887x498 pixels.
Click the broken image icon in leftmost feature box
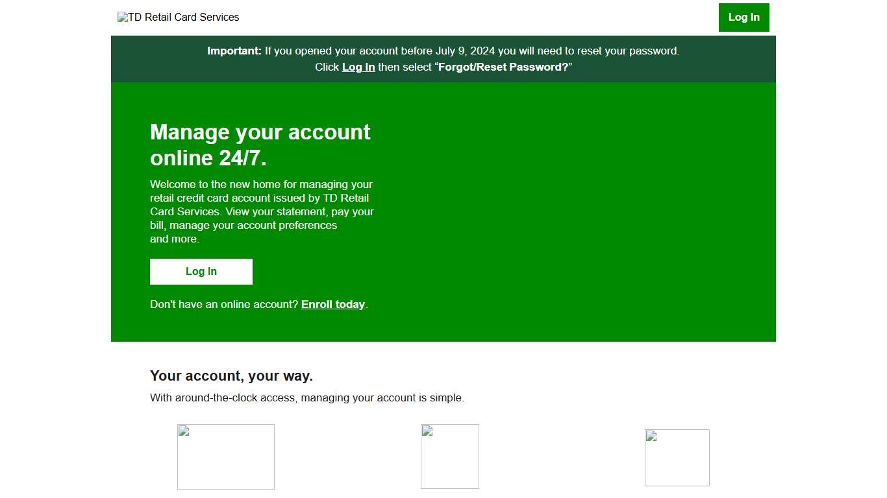(184, 431)
